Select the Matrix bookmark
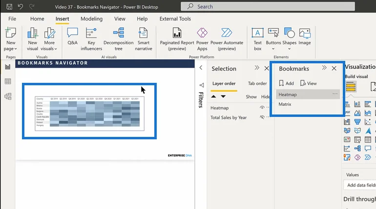Image resolution: width=376 pixels, height=209 pixels. [308, 104]
